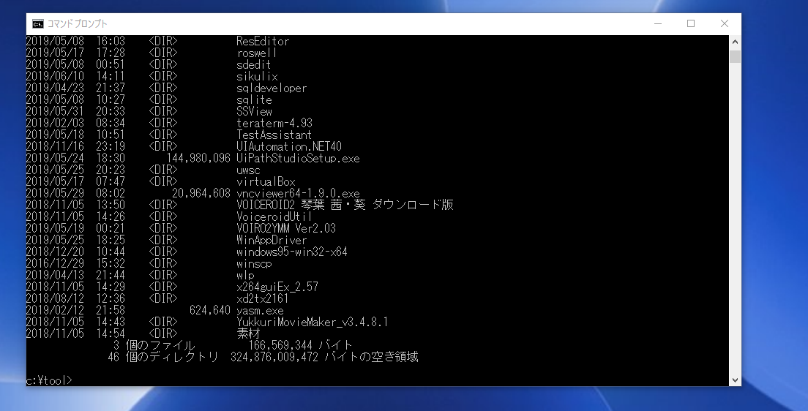The image size is (808, 411).
Task: Minimize the Command Prompt window
Action: tap(658, 23)
